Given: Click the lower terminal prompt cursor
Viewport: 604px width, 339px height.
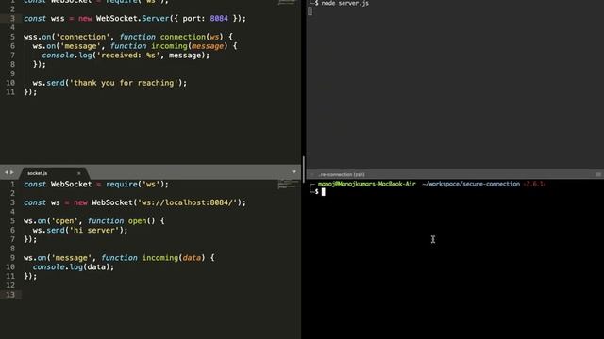Looking at the screenshot, I should [323, 191].
